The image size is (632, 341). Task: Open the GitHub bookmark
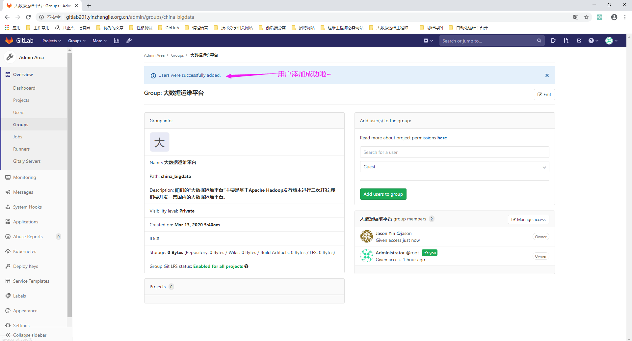169,28
